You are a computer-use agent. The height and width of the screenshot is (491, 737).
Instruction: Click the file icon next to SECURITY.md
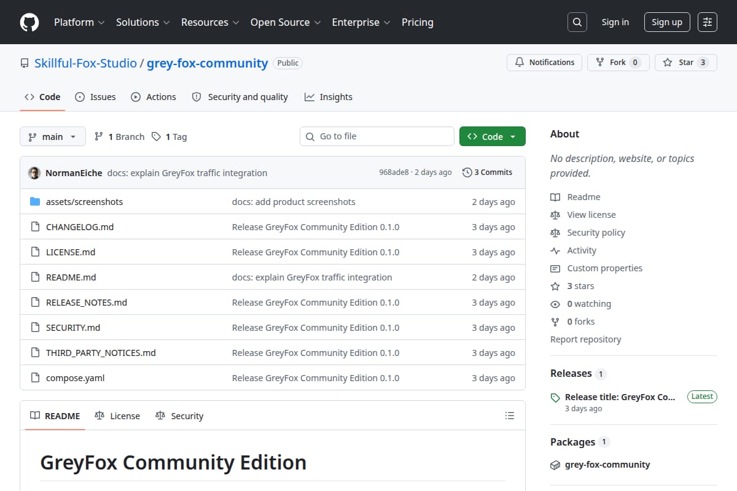34,328
